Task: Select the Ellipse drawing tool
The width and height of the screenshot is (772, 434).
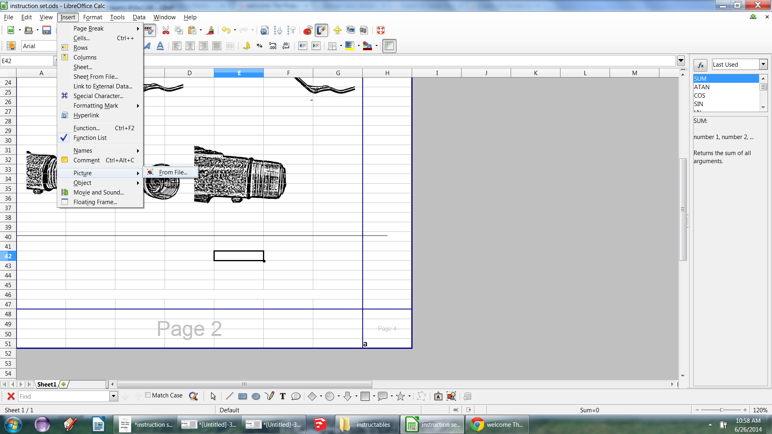Action: pyautogui.click(x=256, y=397)
